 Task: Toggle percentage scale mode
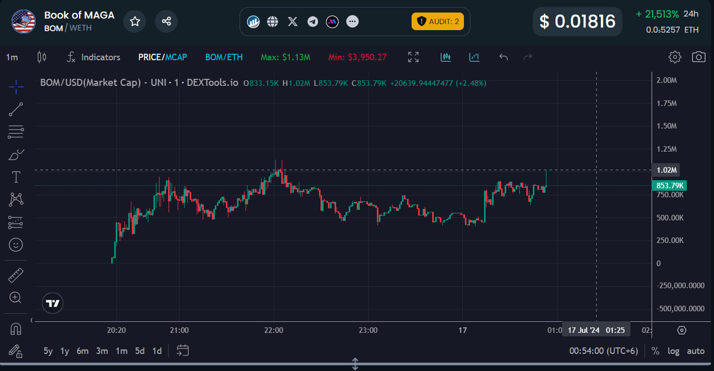pos(655,351)
